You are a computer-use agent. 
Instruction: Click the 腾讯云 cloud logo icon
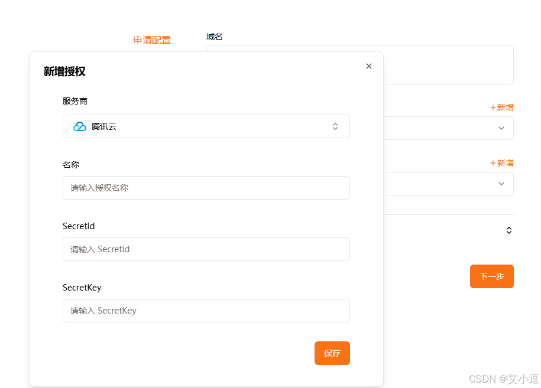(80, 126)
